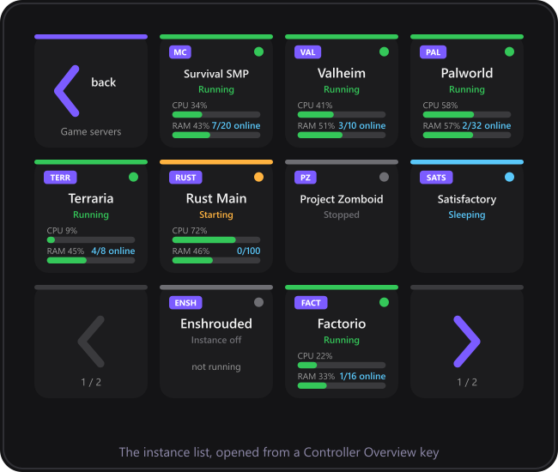This screenshot has height=472, width=558.
Task: Click 'not running' text on Enshrouded
Action: click(x=216, y=366)
